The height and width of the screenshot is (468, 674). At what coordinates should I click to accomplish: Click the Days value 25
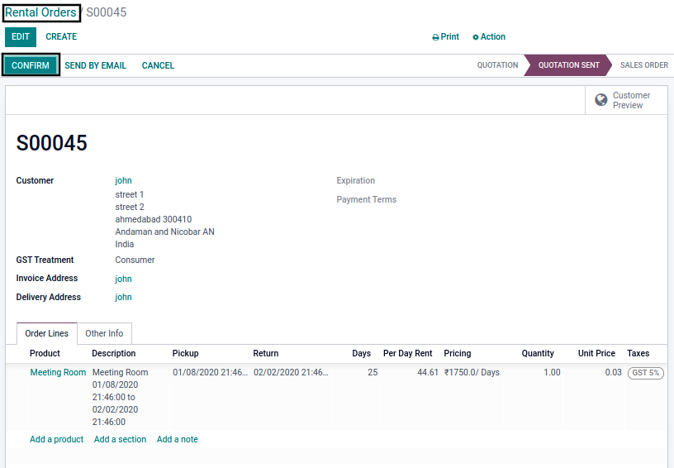pos(373,373)
